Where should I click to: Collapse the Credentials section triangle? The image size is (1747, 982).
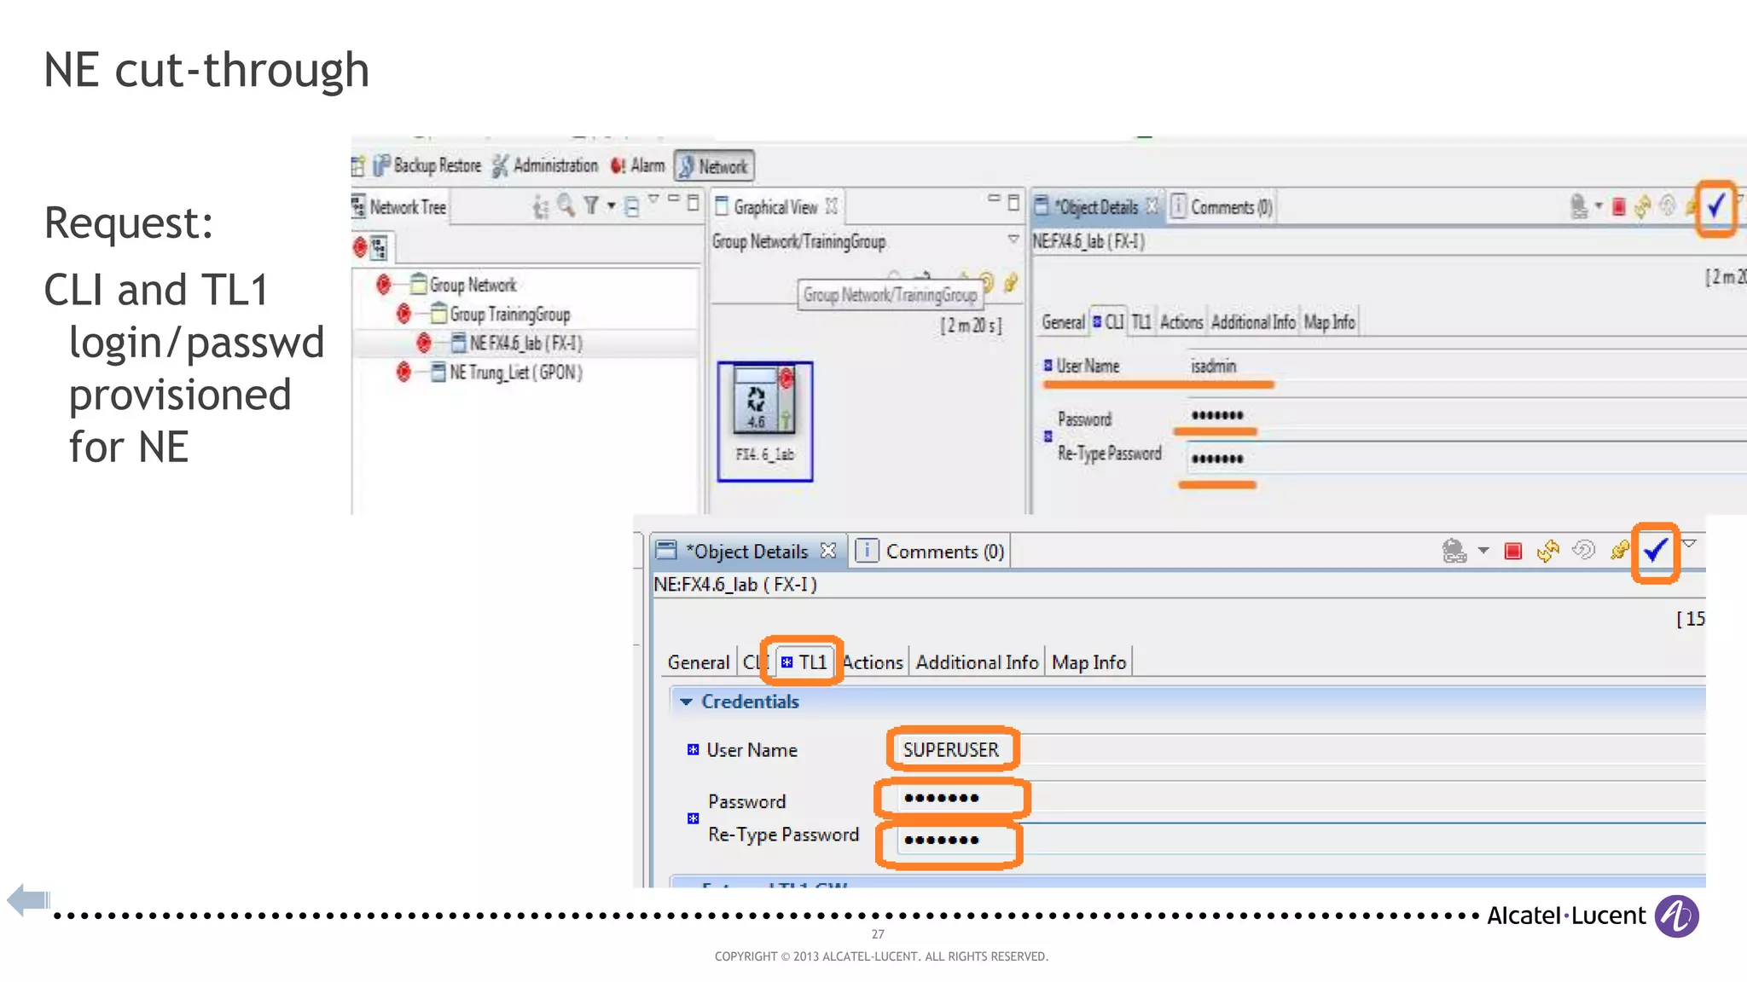(x=686, y=702)
